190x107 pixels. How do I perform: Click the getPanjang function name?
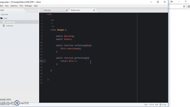[80, 58]
